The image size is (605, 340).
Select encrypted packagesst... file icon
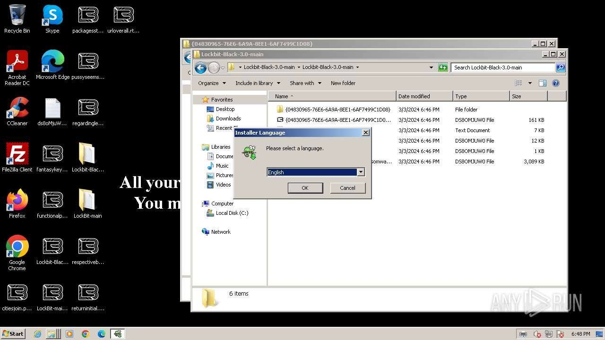pos(88,19)
